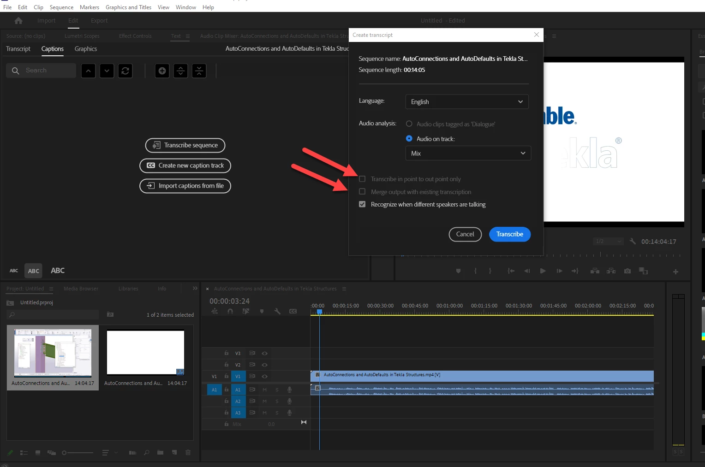Open Media Browser tab
705x467 pixels.
pos(81,289)
